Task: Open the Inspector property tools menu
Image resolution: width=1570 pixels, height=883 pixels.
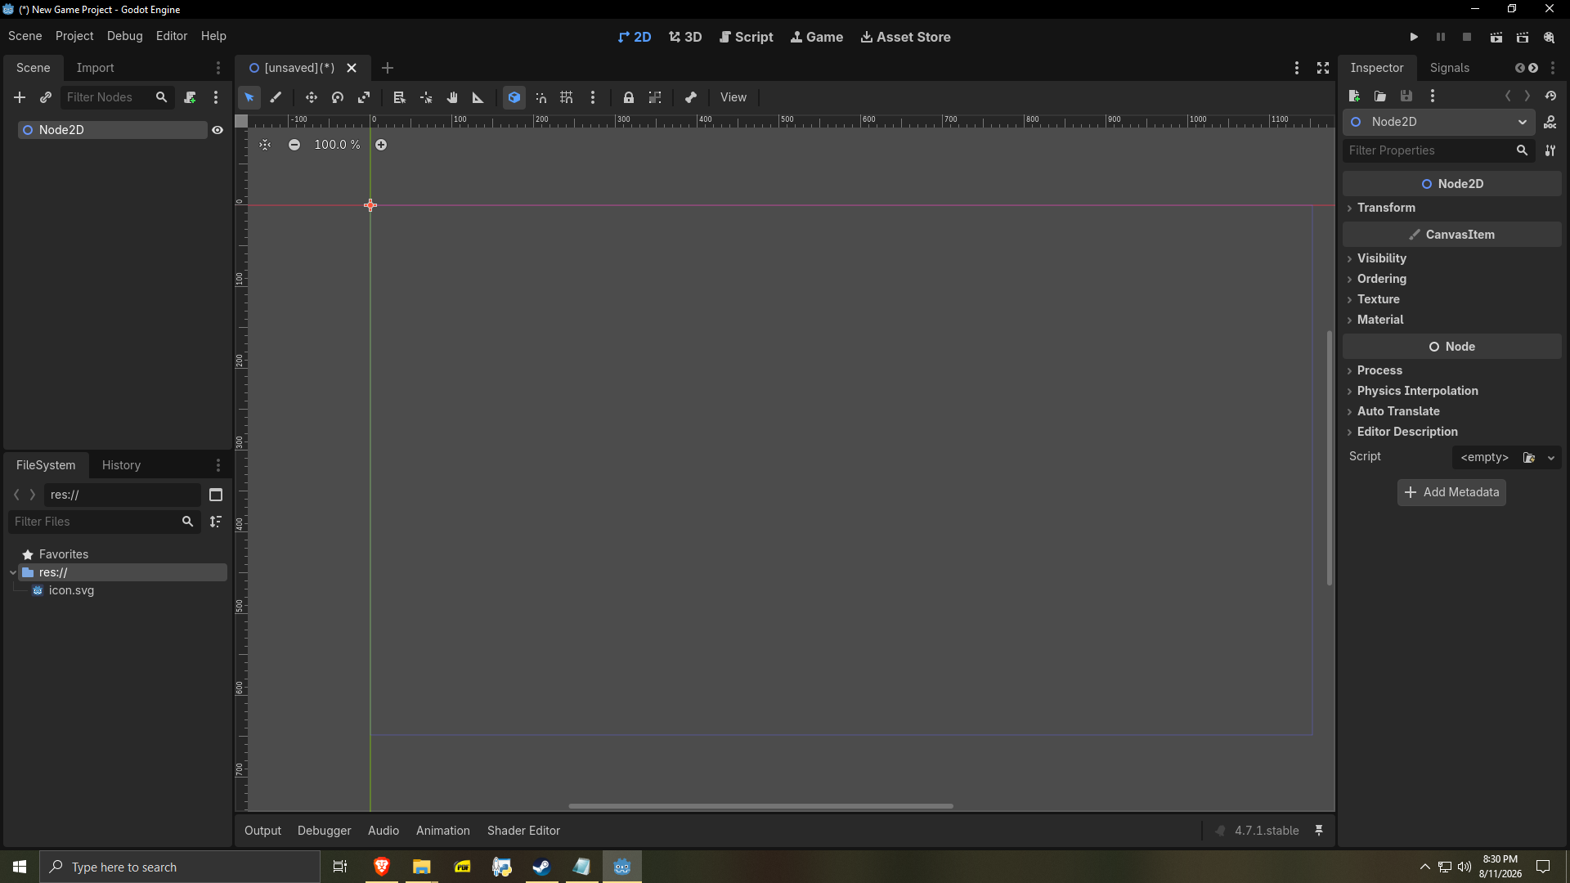Action: (1550, 150)
